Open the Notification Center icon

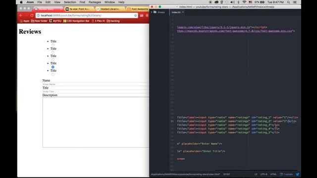point(295,2)
